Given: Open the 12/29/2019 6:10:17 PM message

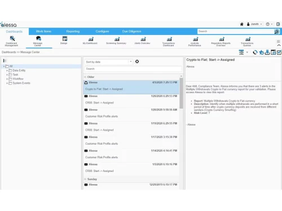Looking at the screenshot, I should (x=131, y=186).
